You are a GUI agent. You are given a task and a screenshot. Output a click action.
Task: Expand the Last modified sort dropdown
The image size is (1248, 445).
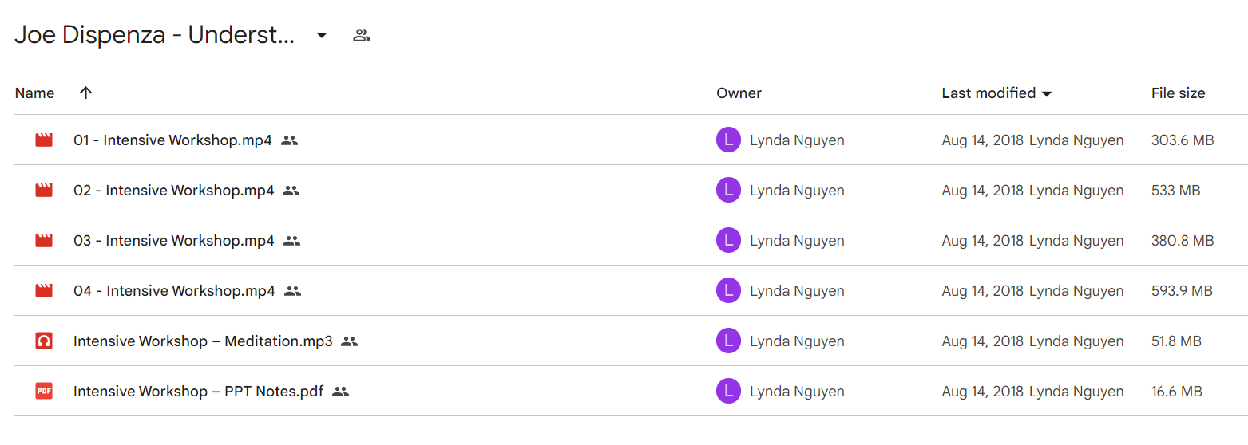click(1047, 94)
